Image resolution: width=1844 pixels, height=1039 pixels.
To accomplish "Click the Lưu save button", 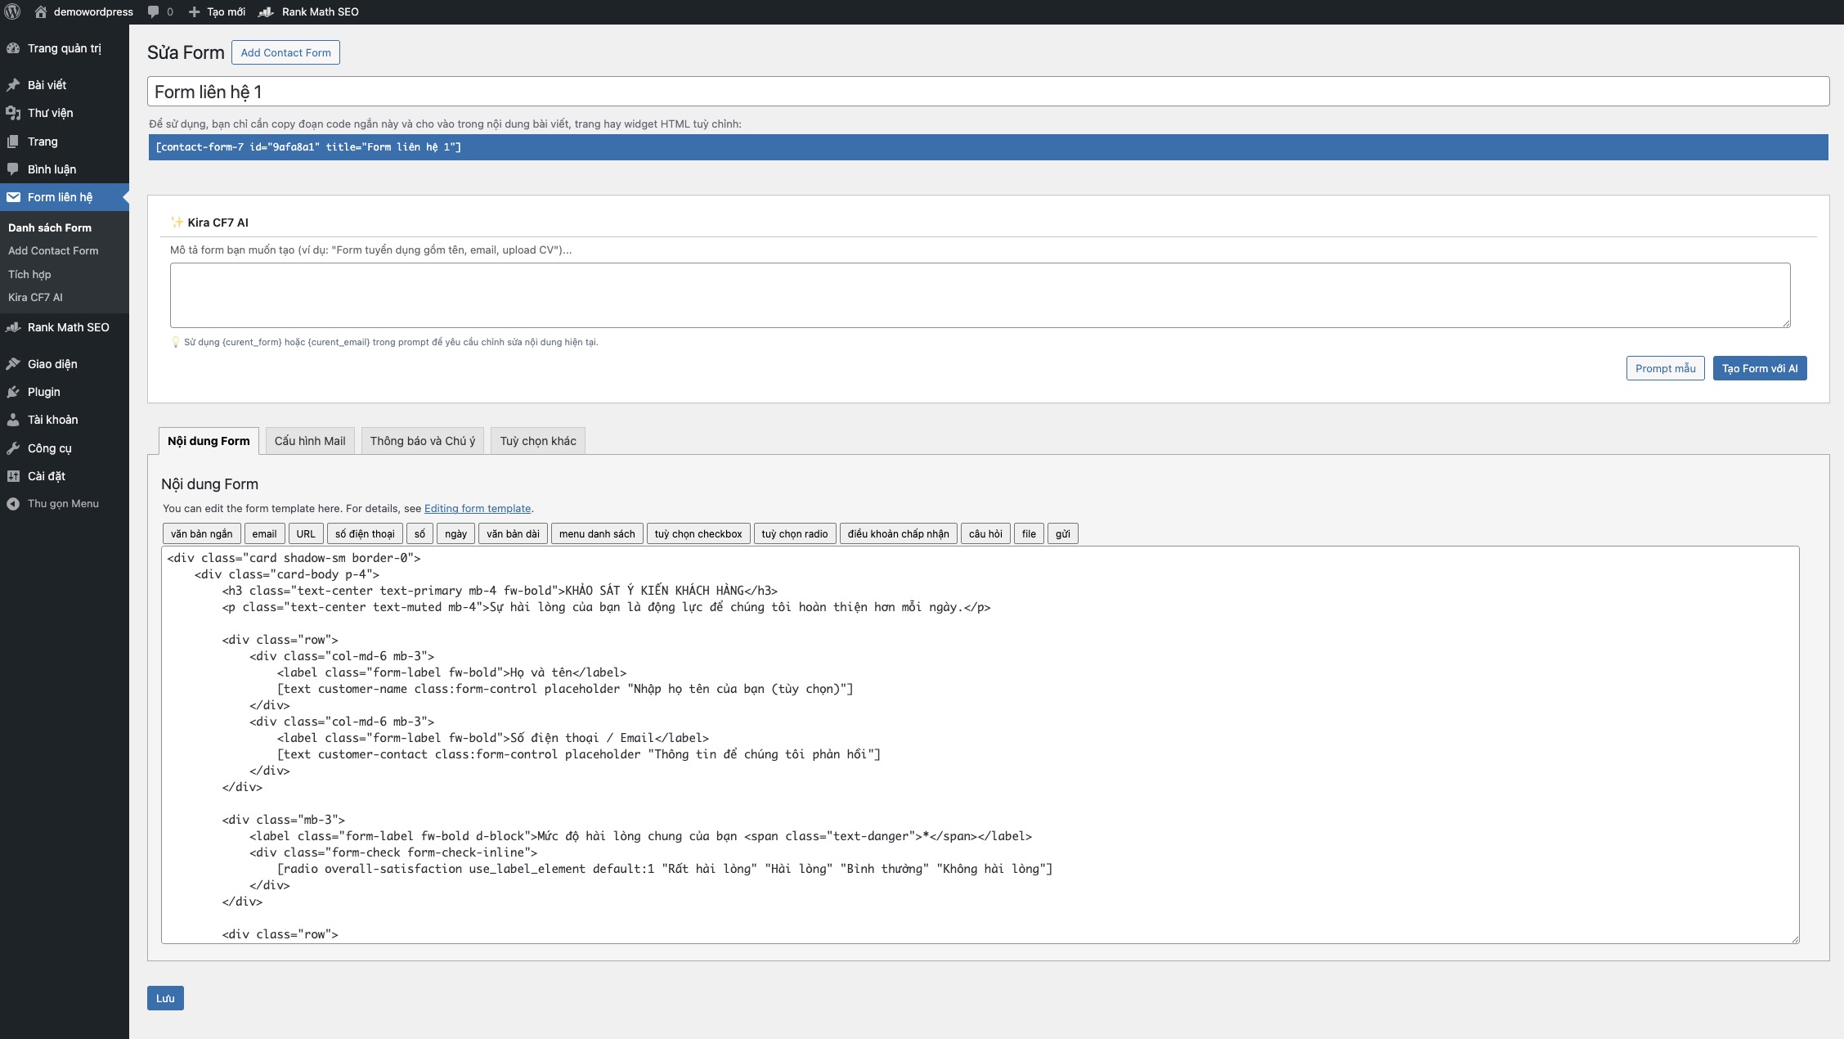I will (165, 998).
